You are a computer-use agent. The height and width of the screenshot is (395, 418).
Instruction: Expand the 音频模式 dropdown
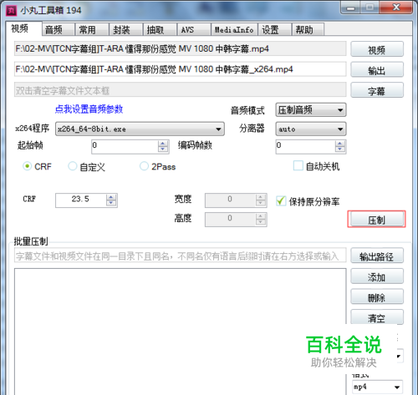(311, 110)
